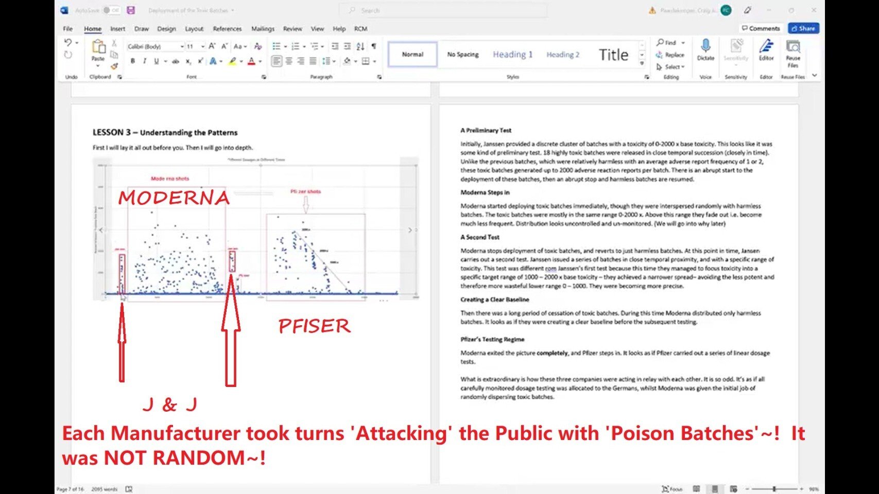Open the Focus mode in status bar

tap(672, 489)
